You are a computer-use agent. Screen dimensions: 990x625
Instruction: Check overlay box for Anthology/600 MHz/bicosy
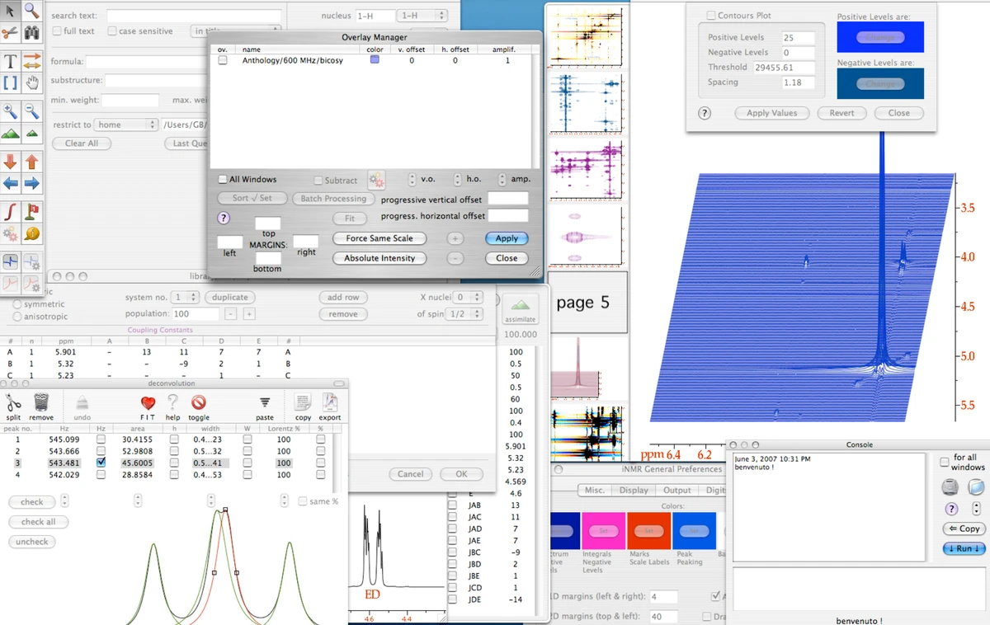223,61
